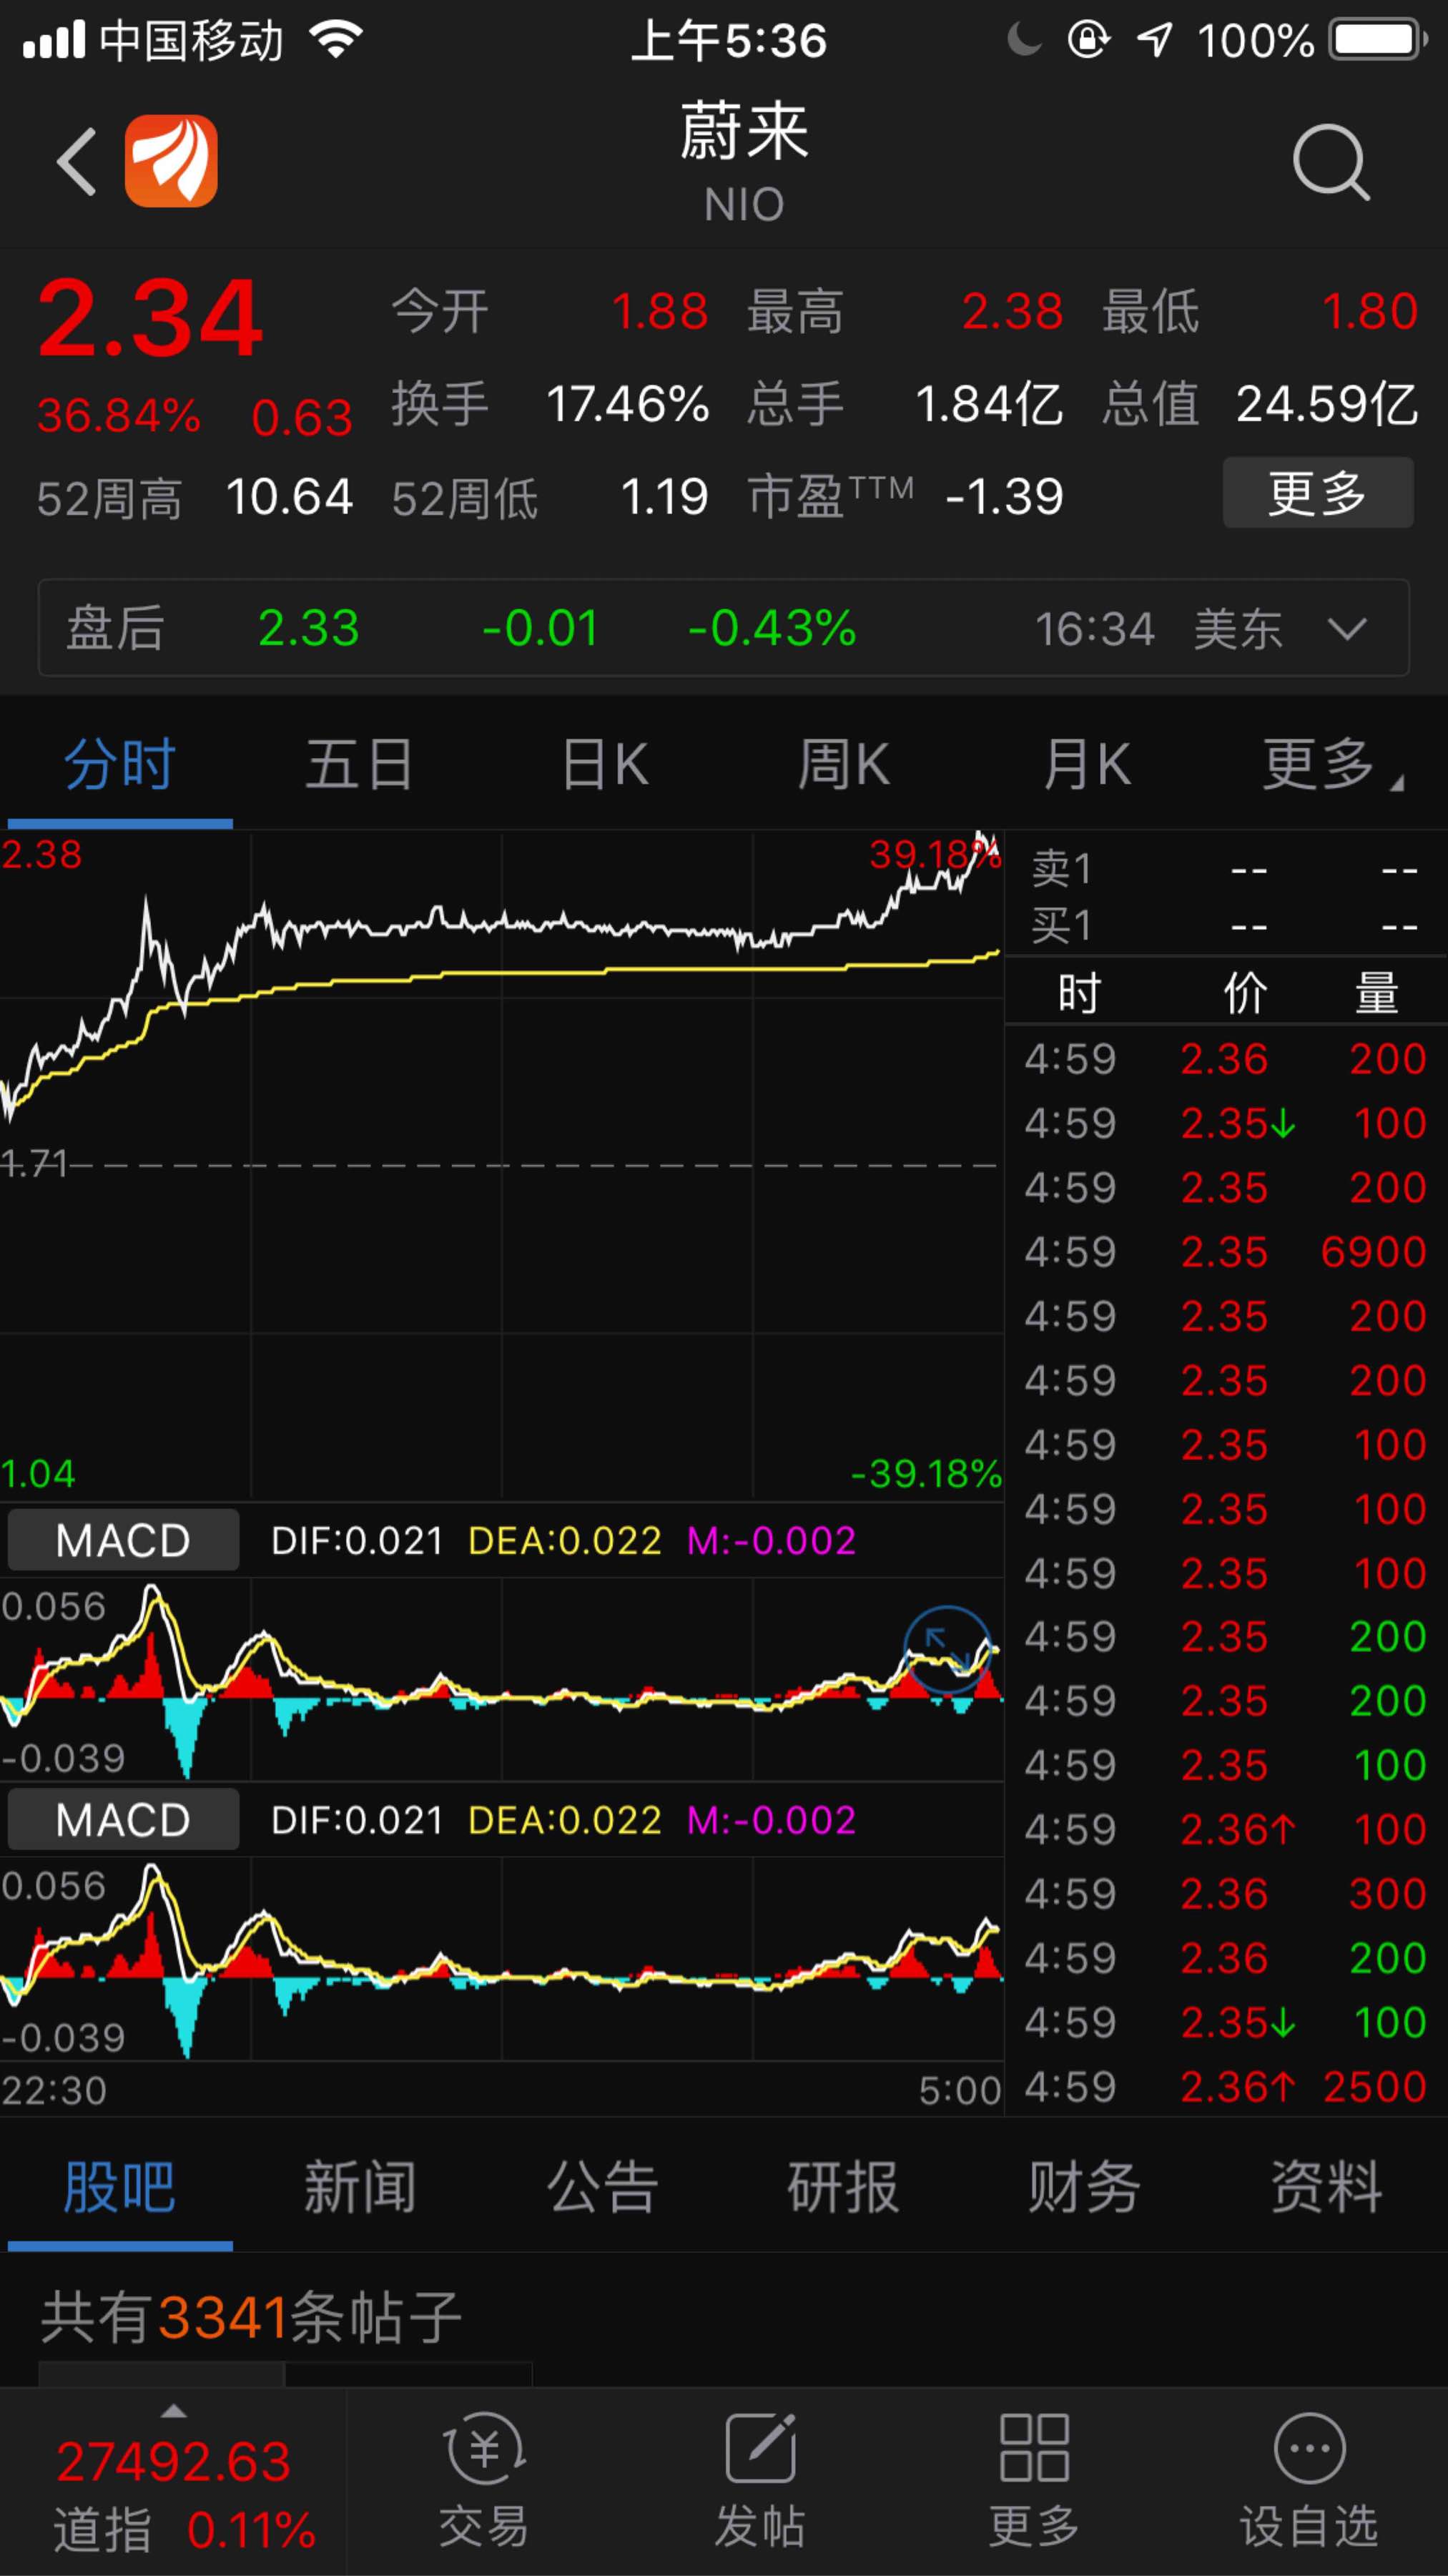
Task: Tap the 量 volume column header
Action: (x=1377, y=993)
